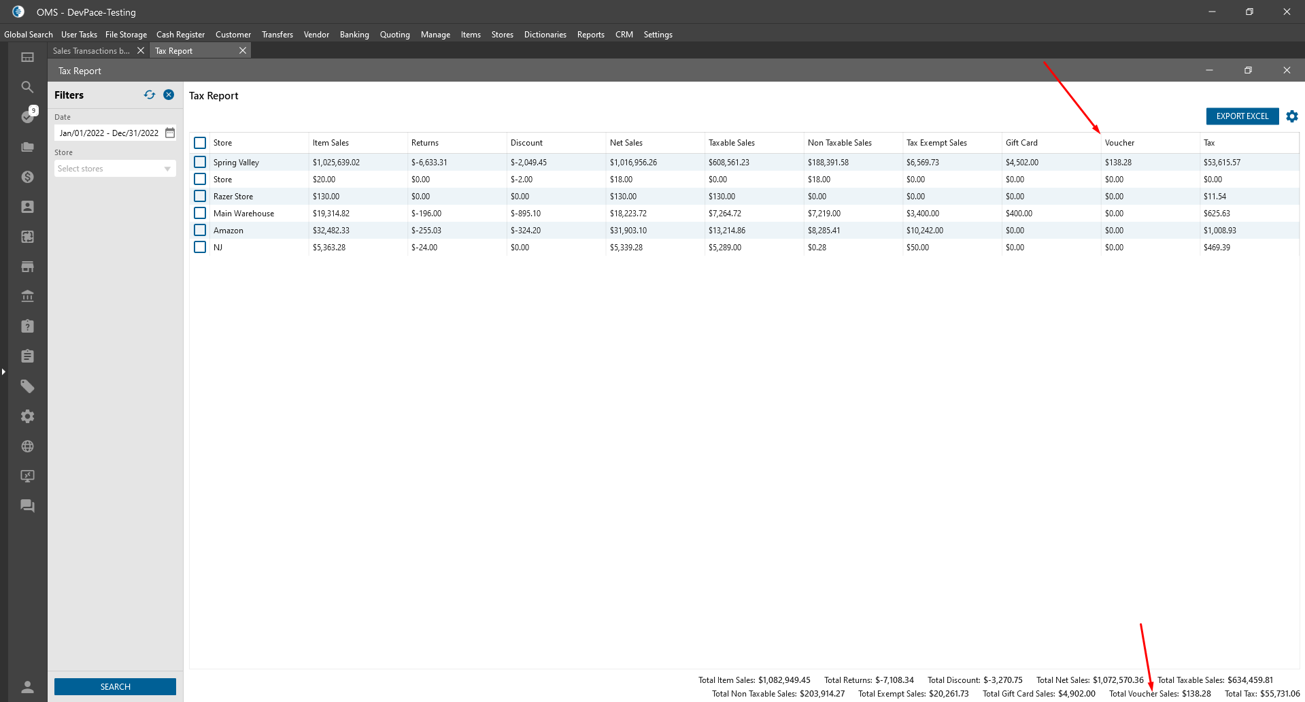Click the EXPORT EXCEL button
This screenshot has height=702, width=1305.
1242,116
